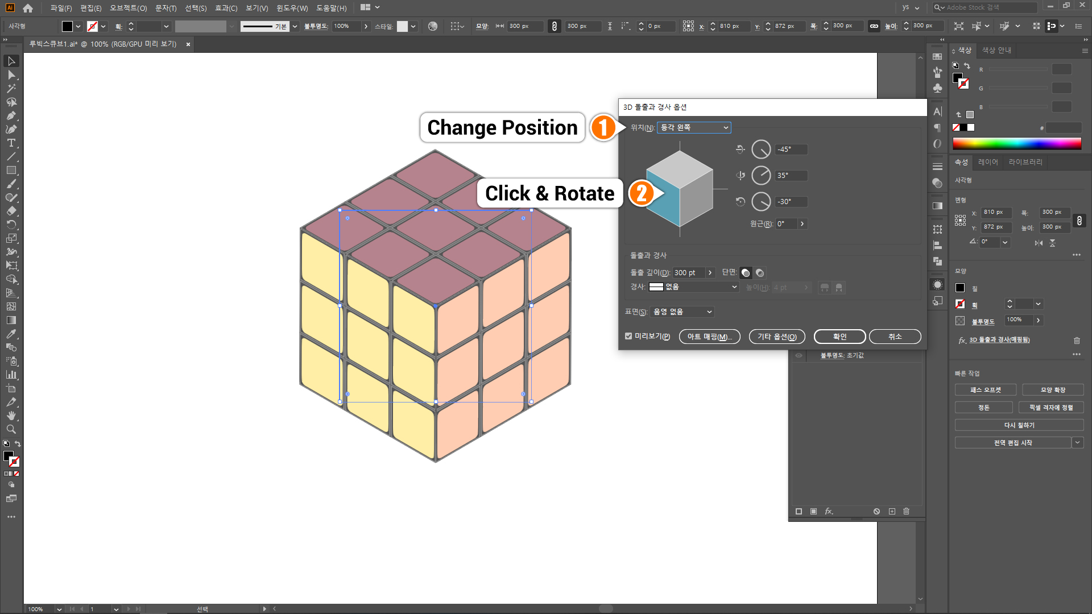Select the Rectangle tool

pyautogui.click(x=11, y=171)
